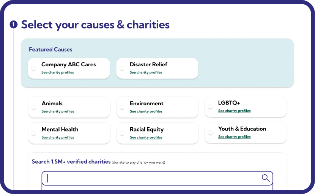Image resolution: width=315 pixels, height=194 pixels.
Task: Click the Select your causes & charities heading
Action: tap(95, 25)
